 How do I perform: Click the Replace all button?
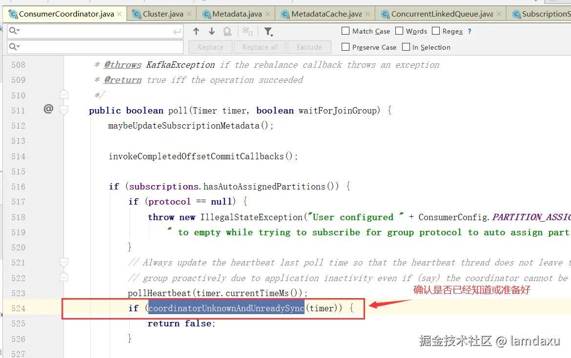point(260,47)
